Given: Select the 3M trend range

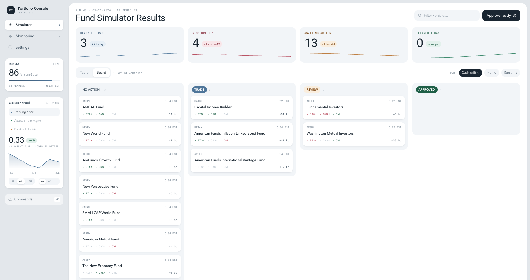Looking at the screenshot, I should tap(13, 181).
